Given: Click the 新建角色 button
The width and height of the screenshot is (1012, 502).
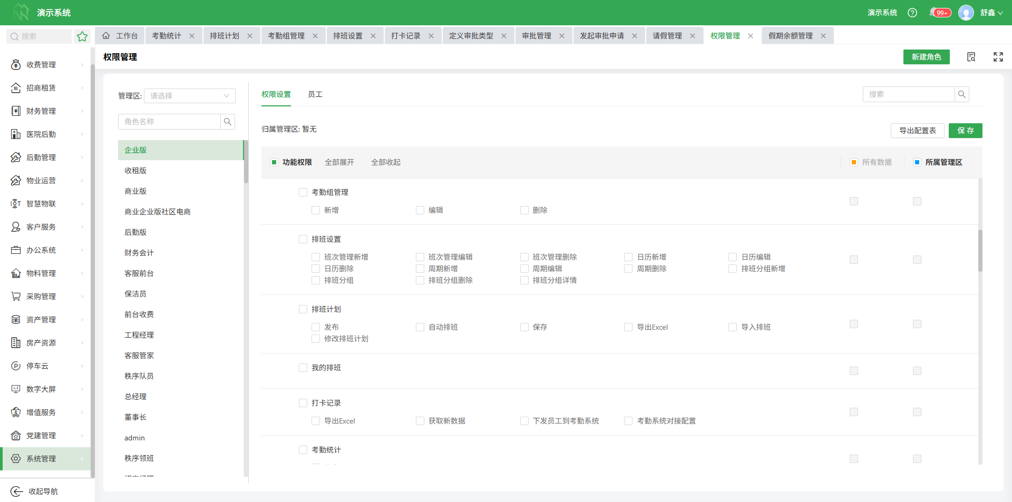Looking at the screenshot, I should (926, 57).
